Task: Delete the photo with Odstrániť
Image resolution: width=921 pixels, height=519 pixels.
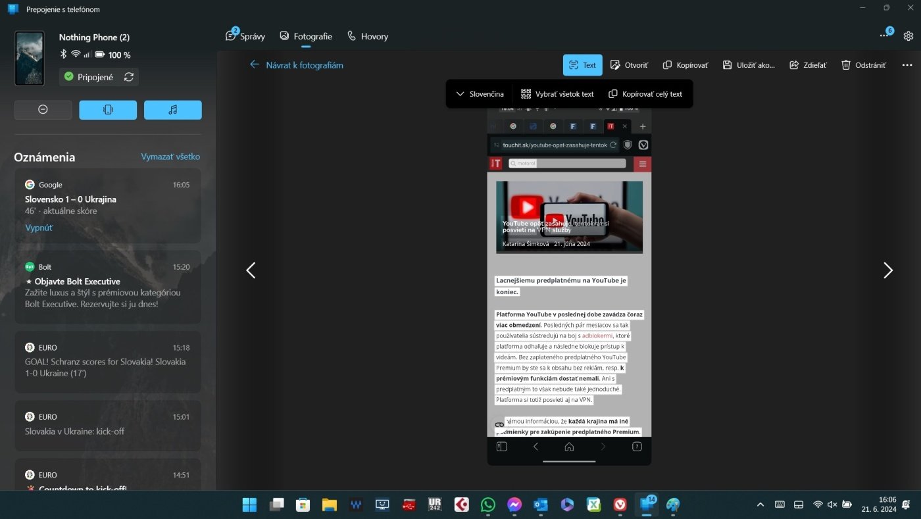Action: coord(864,65)
